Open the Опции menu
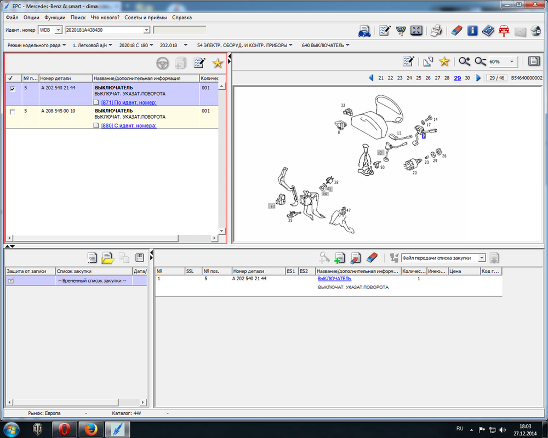Viewport: 548px width, 438px height. click(x=31, y=18)
